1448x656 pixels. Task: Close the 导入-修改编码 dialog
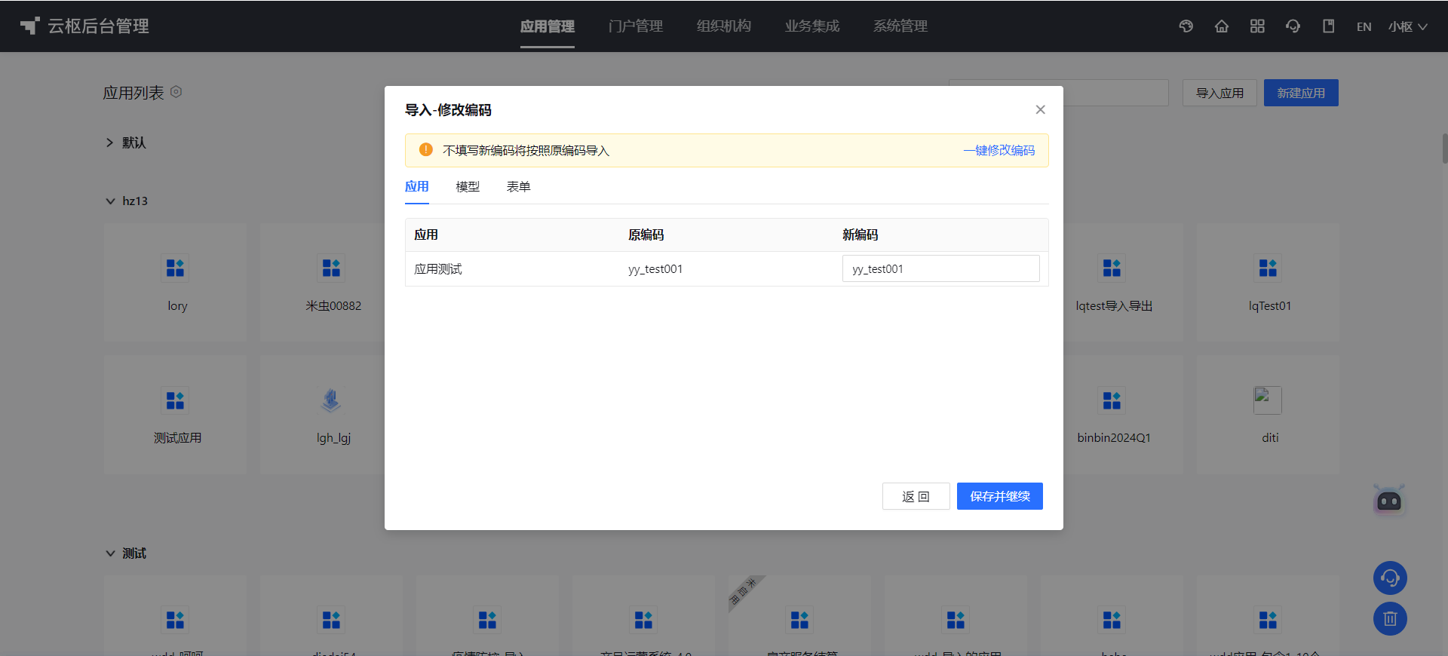1040,109
